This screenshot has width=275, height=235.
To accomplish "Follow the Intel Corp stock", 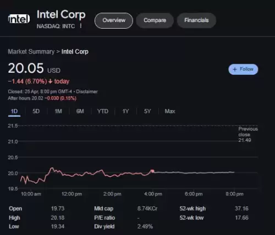I will (x=243, y=69).
